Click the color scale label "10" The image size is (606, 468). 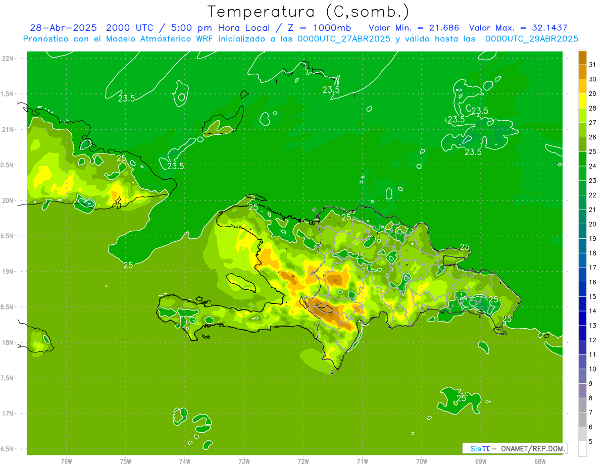point(593,369)
